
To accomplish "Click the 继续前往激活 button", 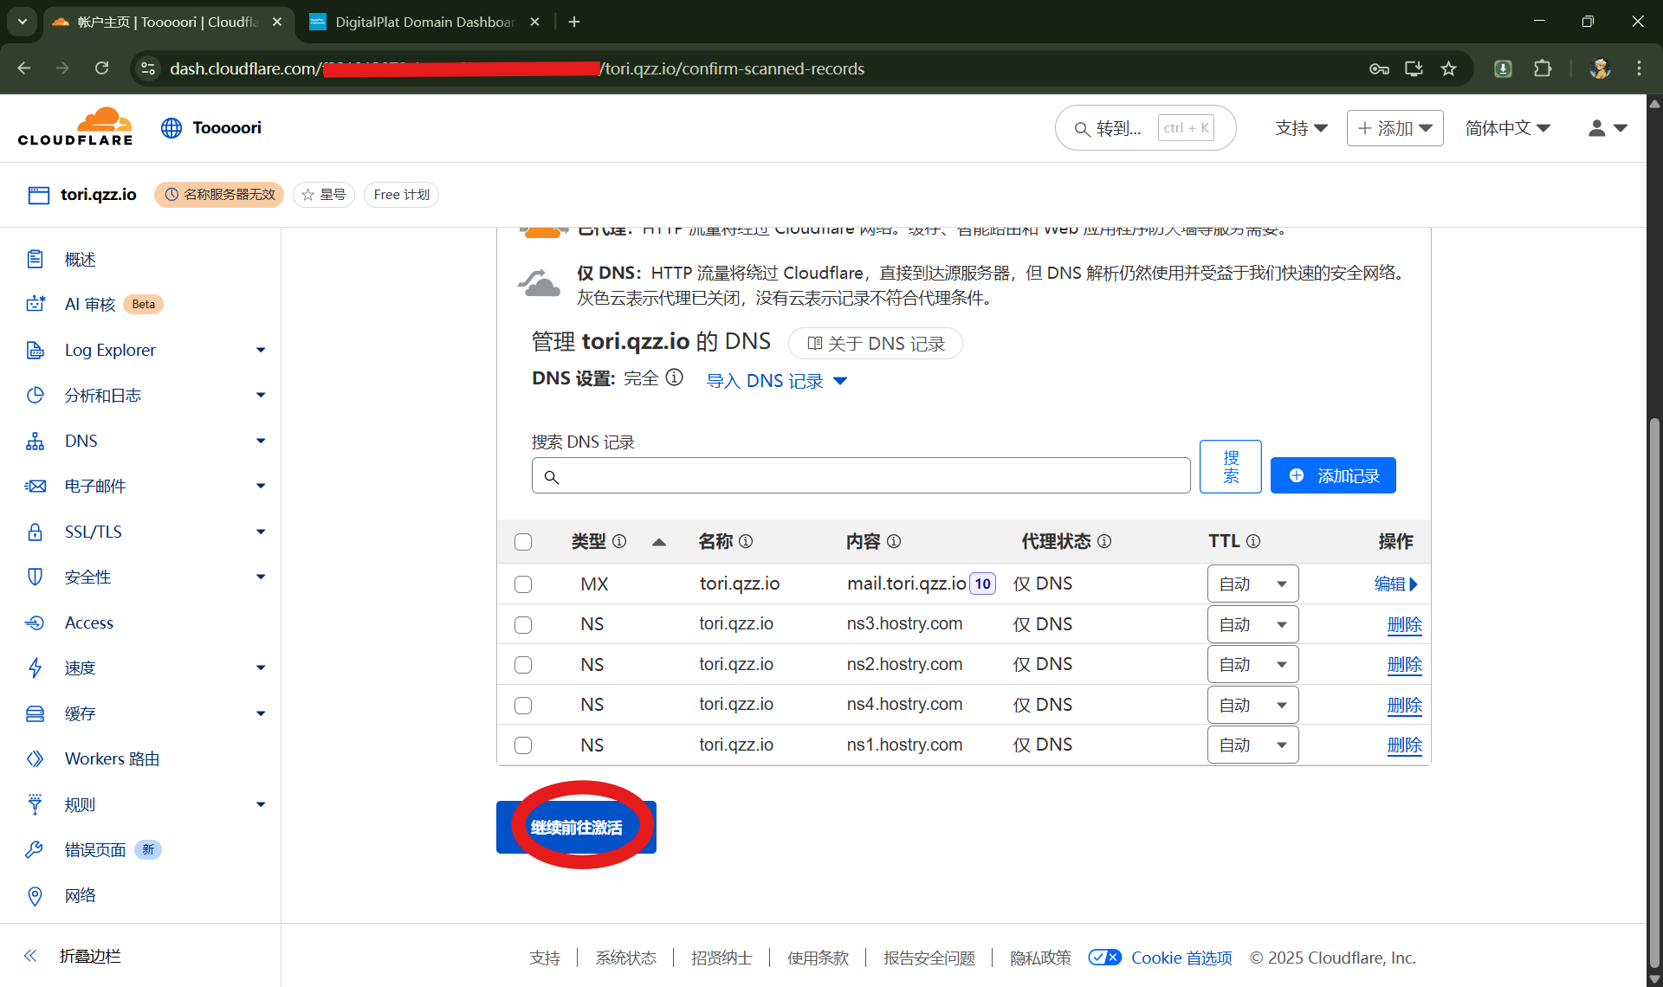I will [576, 828].
